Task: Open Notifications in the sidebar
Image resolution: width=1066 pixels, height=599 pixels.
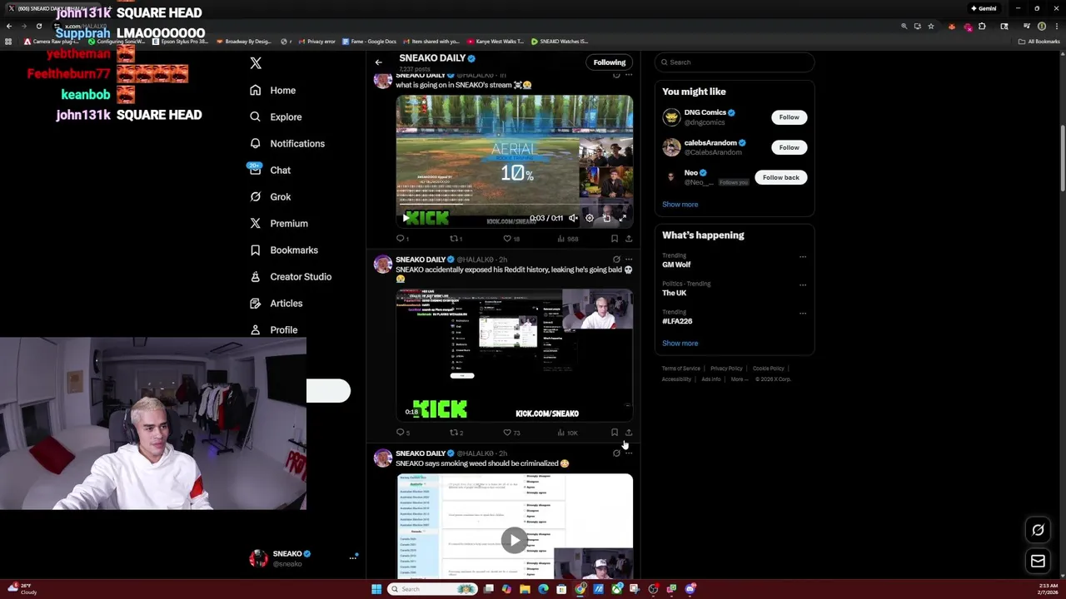Action: [287, 143]
